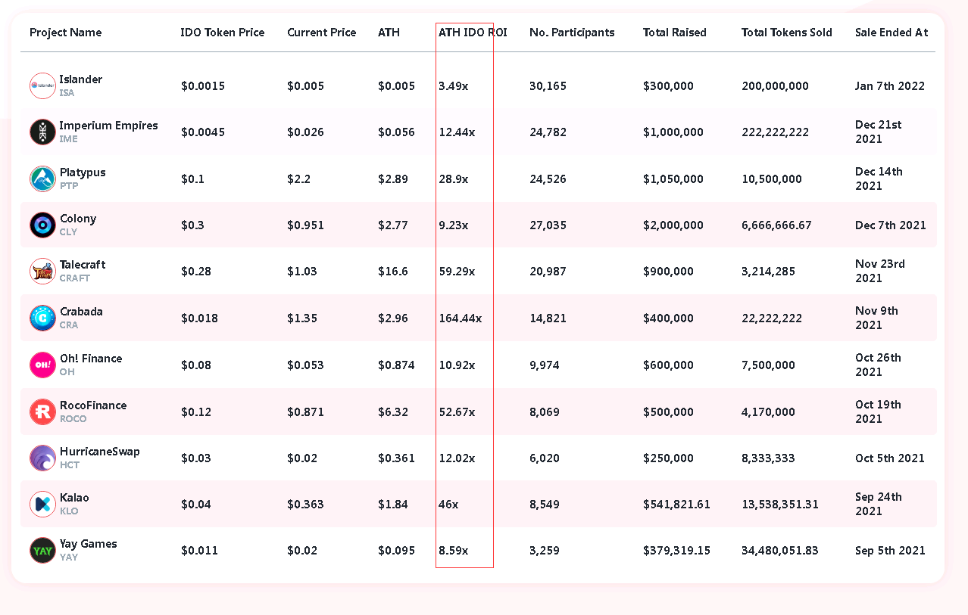Image resolution: width=968 pixels, height=615 pixels.
Task: Click the Yay Games logo icon
Action: [42, 550]
